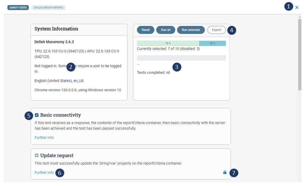
Task: Click the empty progress bar below selection count
Action: [x=181, y=58]
